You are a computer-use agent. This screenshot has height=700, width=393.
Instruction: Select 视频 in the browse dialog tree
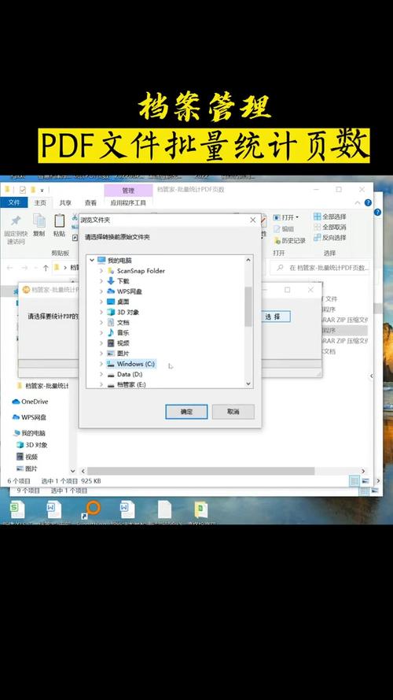(x=123, y=343)
